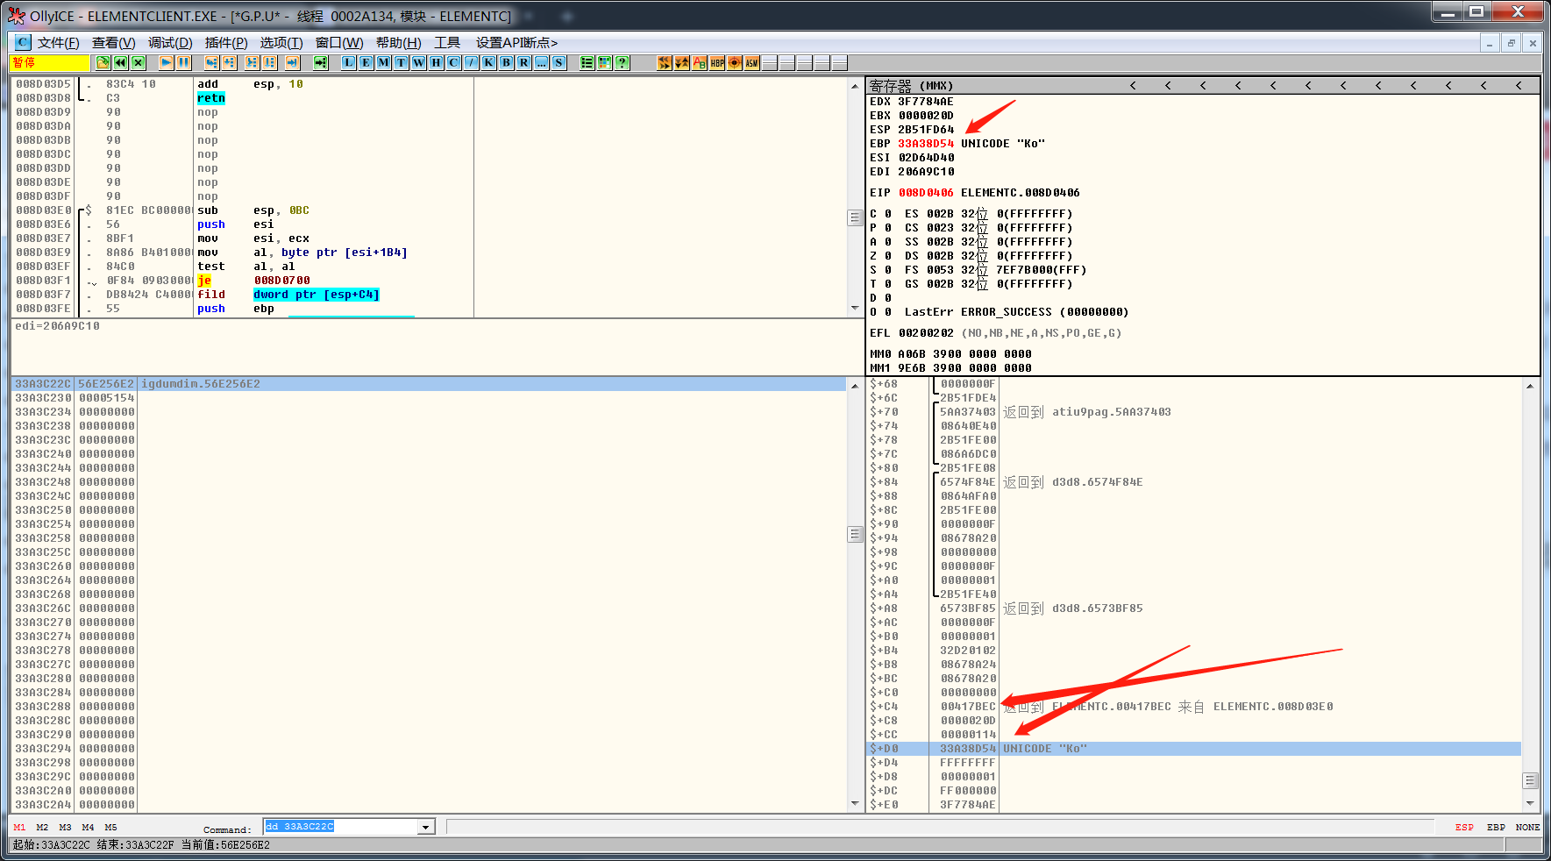Click the Trace into toolbar icon
1551x861 pixels.
point(253,62)
